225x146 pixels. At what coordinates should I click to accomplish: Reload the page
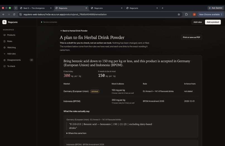tap(14, 14)
